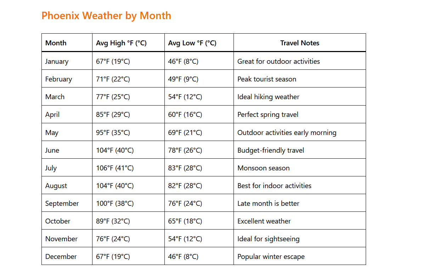Select the Budget-friendly travel note
The image size is (427, 277).
[271, 150]
